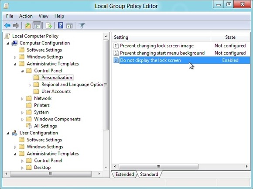Viewport: 253px width, 189px height.
Task: Collapse the Computer Configuration node
Action: point(8,43)
